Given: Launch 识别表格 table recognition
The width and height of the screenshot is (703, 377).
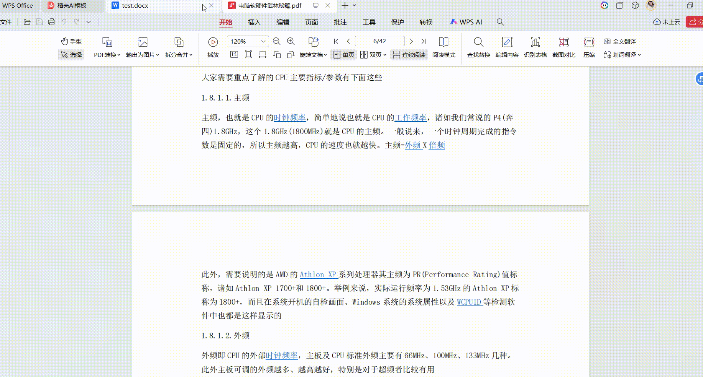Looking at the screenshot, I should 535,47.
